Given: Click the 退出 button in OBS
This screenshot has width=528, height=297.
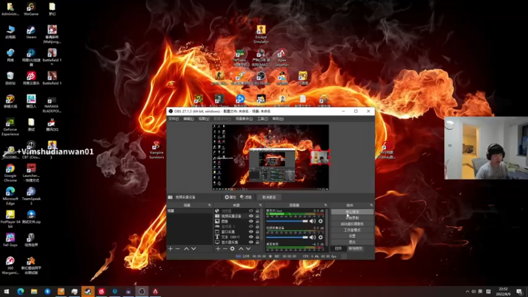Looking at the screenshot, I should 352,242.
